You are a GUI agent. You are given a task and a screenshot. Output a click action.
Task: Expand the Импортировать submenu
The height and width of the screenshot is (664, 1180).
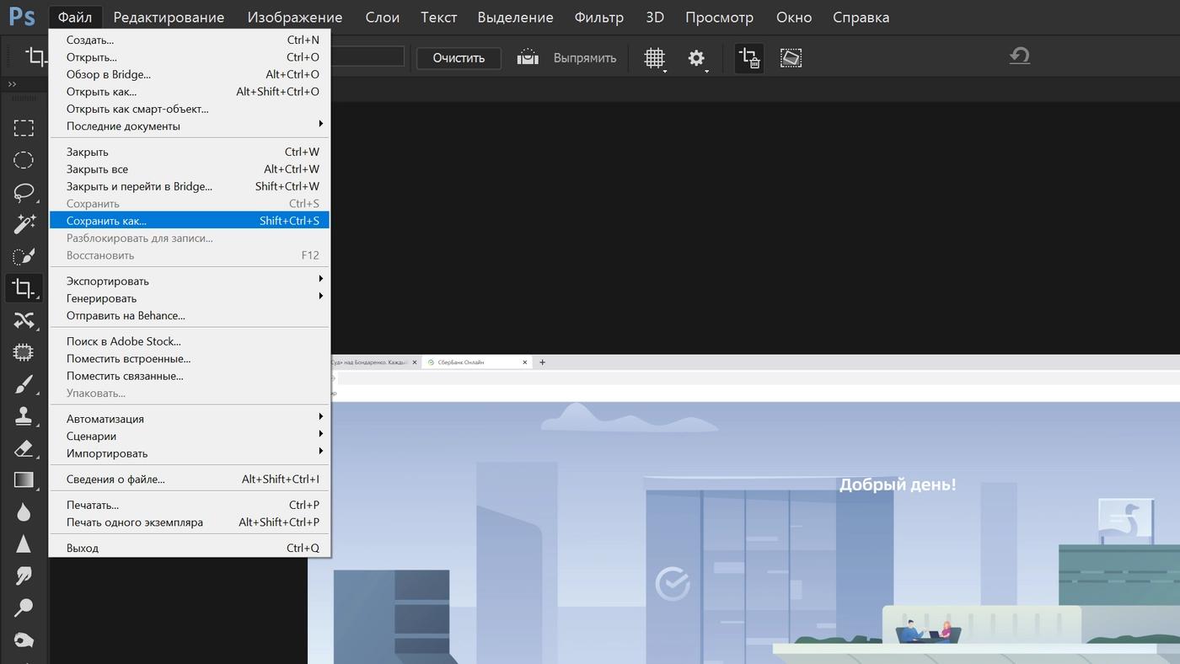[x=190, y=453]
